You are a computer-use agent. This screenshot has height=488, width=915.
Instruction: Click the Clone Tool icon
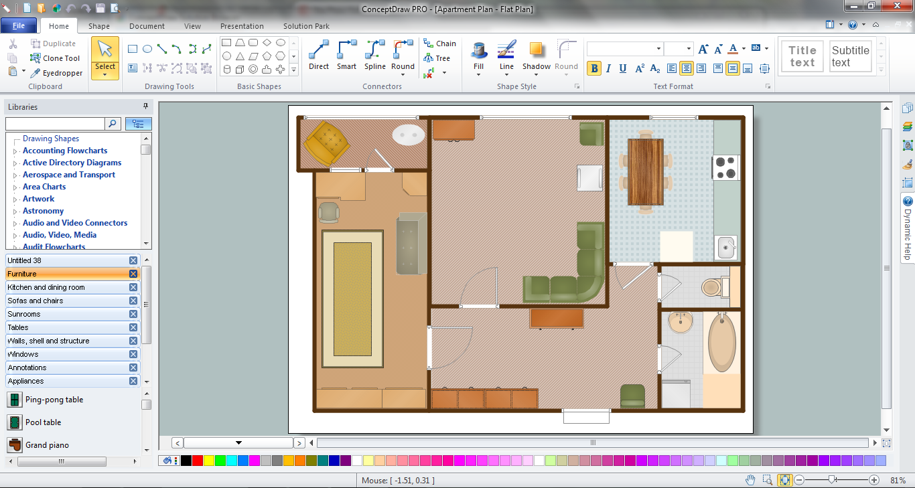(36, 58)
